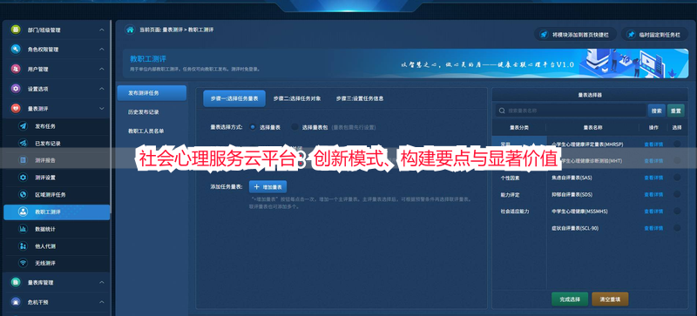Open 查看详情 for MHRSP scale
Image resolution: width=697 pixels, height=316 pixels.
(653, 144)
